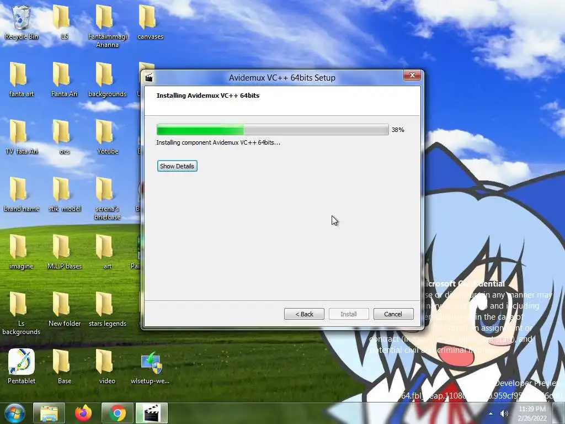The height and width of the screenshot is (424, 565).
Task: Click the volume speaker tray icon
Action: [504, 414]
